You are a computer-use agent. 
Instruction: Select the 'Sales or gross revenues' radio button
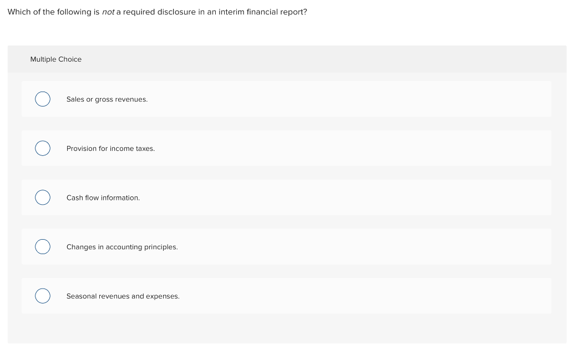coord(43,99)
